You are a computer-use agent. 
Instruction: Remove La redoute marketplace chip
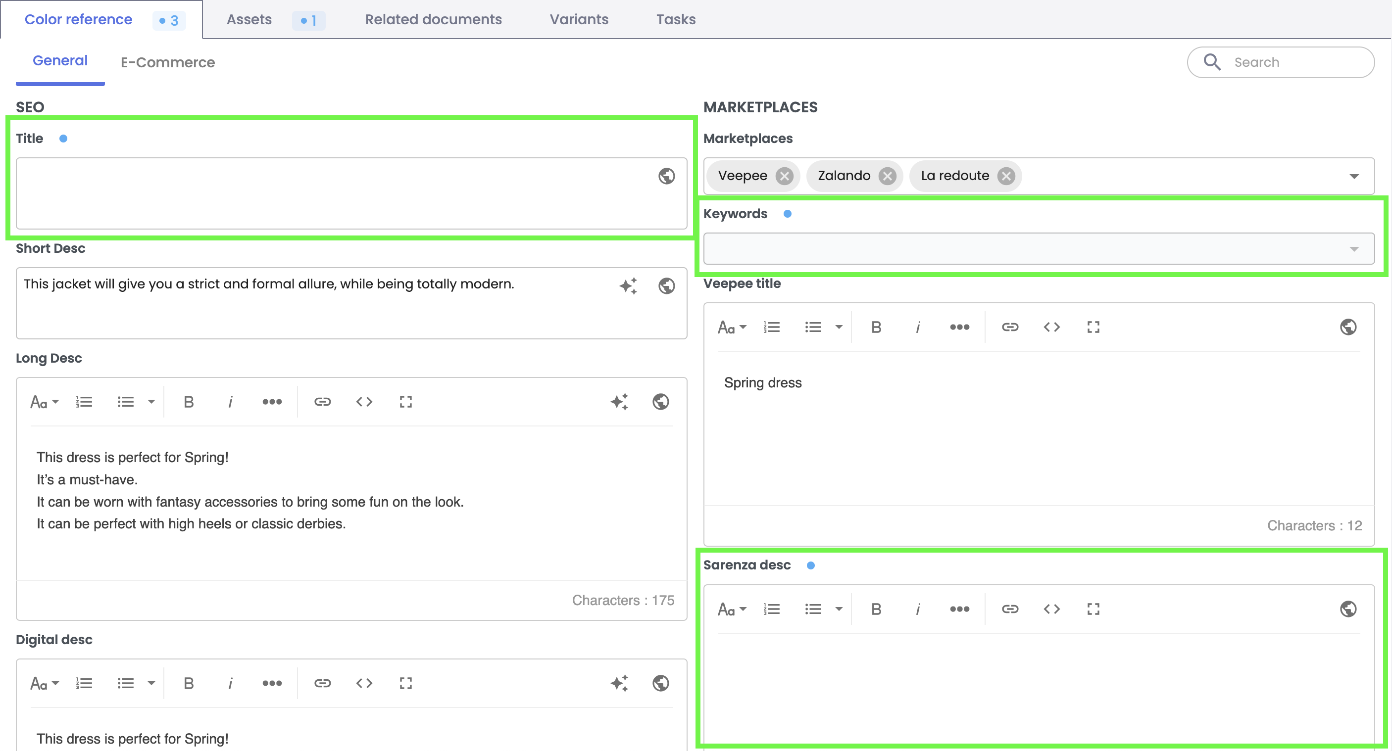(x=1005, y=176)
